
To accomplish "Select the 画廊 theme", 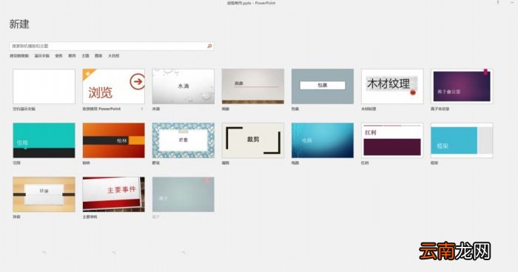I will [x=253, y=86].
